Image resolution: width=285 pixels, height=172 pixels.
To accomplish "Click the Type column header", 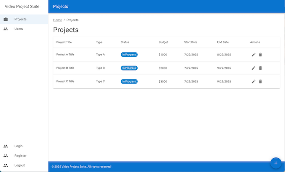I will point(99,42).
